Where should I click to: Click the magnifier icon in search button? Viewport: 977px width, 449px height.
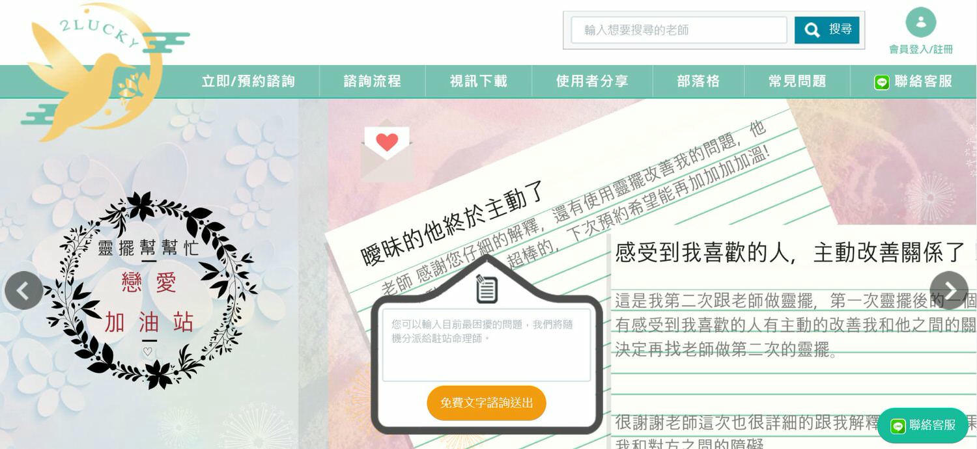[x=812, y=30]
